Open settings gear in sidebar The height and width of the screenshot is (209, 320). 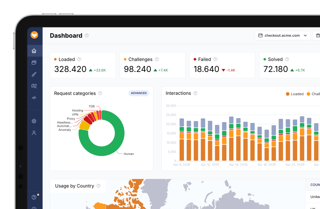34,121
